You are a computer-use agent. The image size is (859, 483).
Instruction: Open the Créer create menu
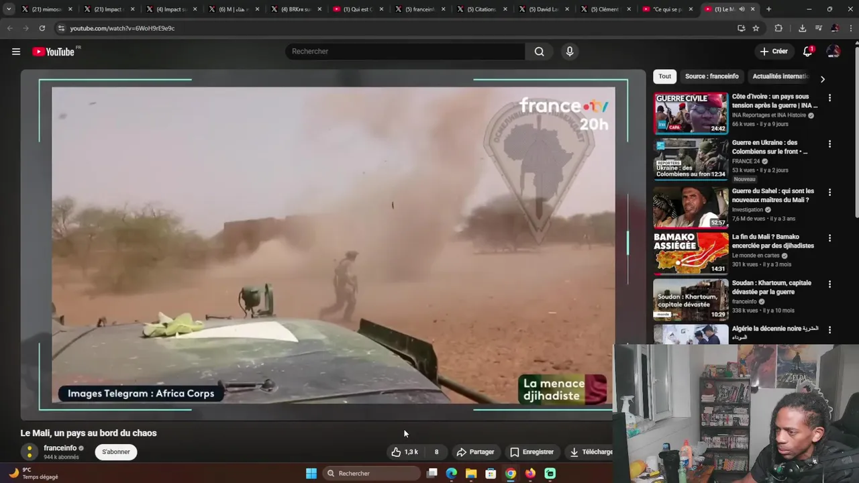[774, 52]
